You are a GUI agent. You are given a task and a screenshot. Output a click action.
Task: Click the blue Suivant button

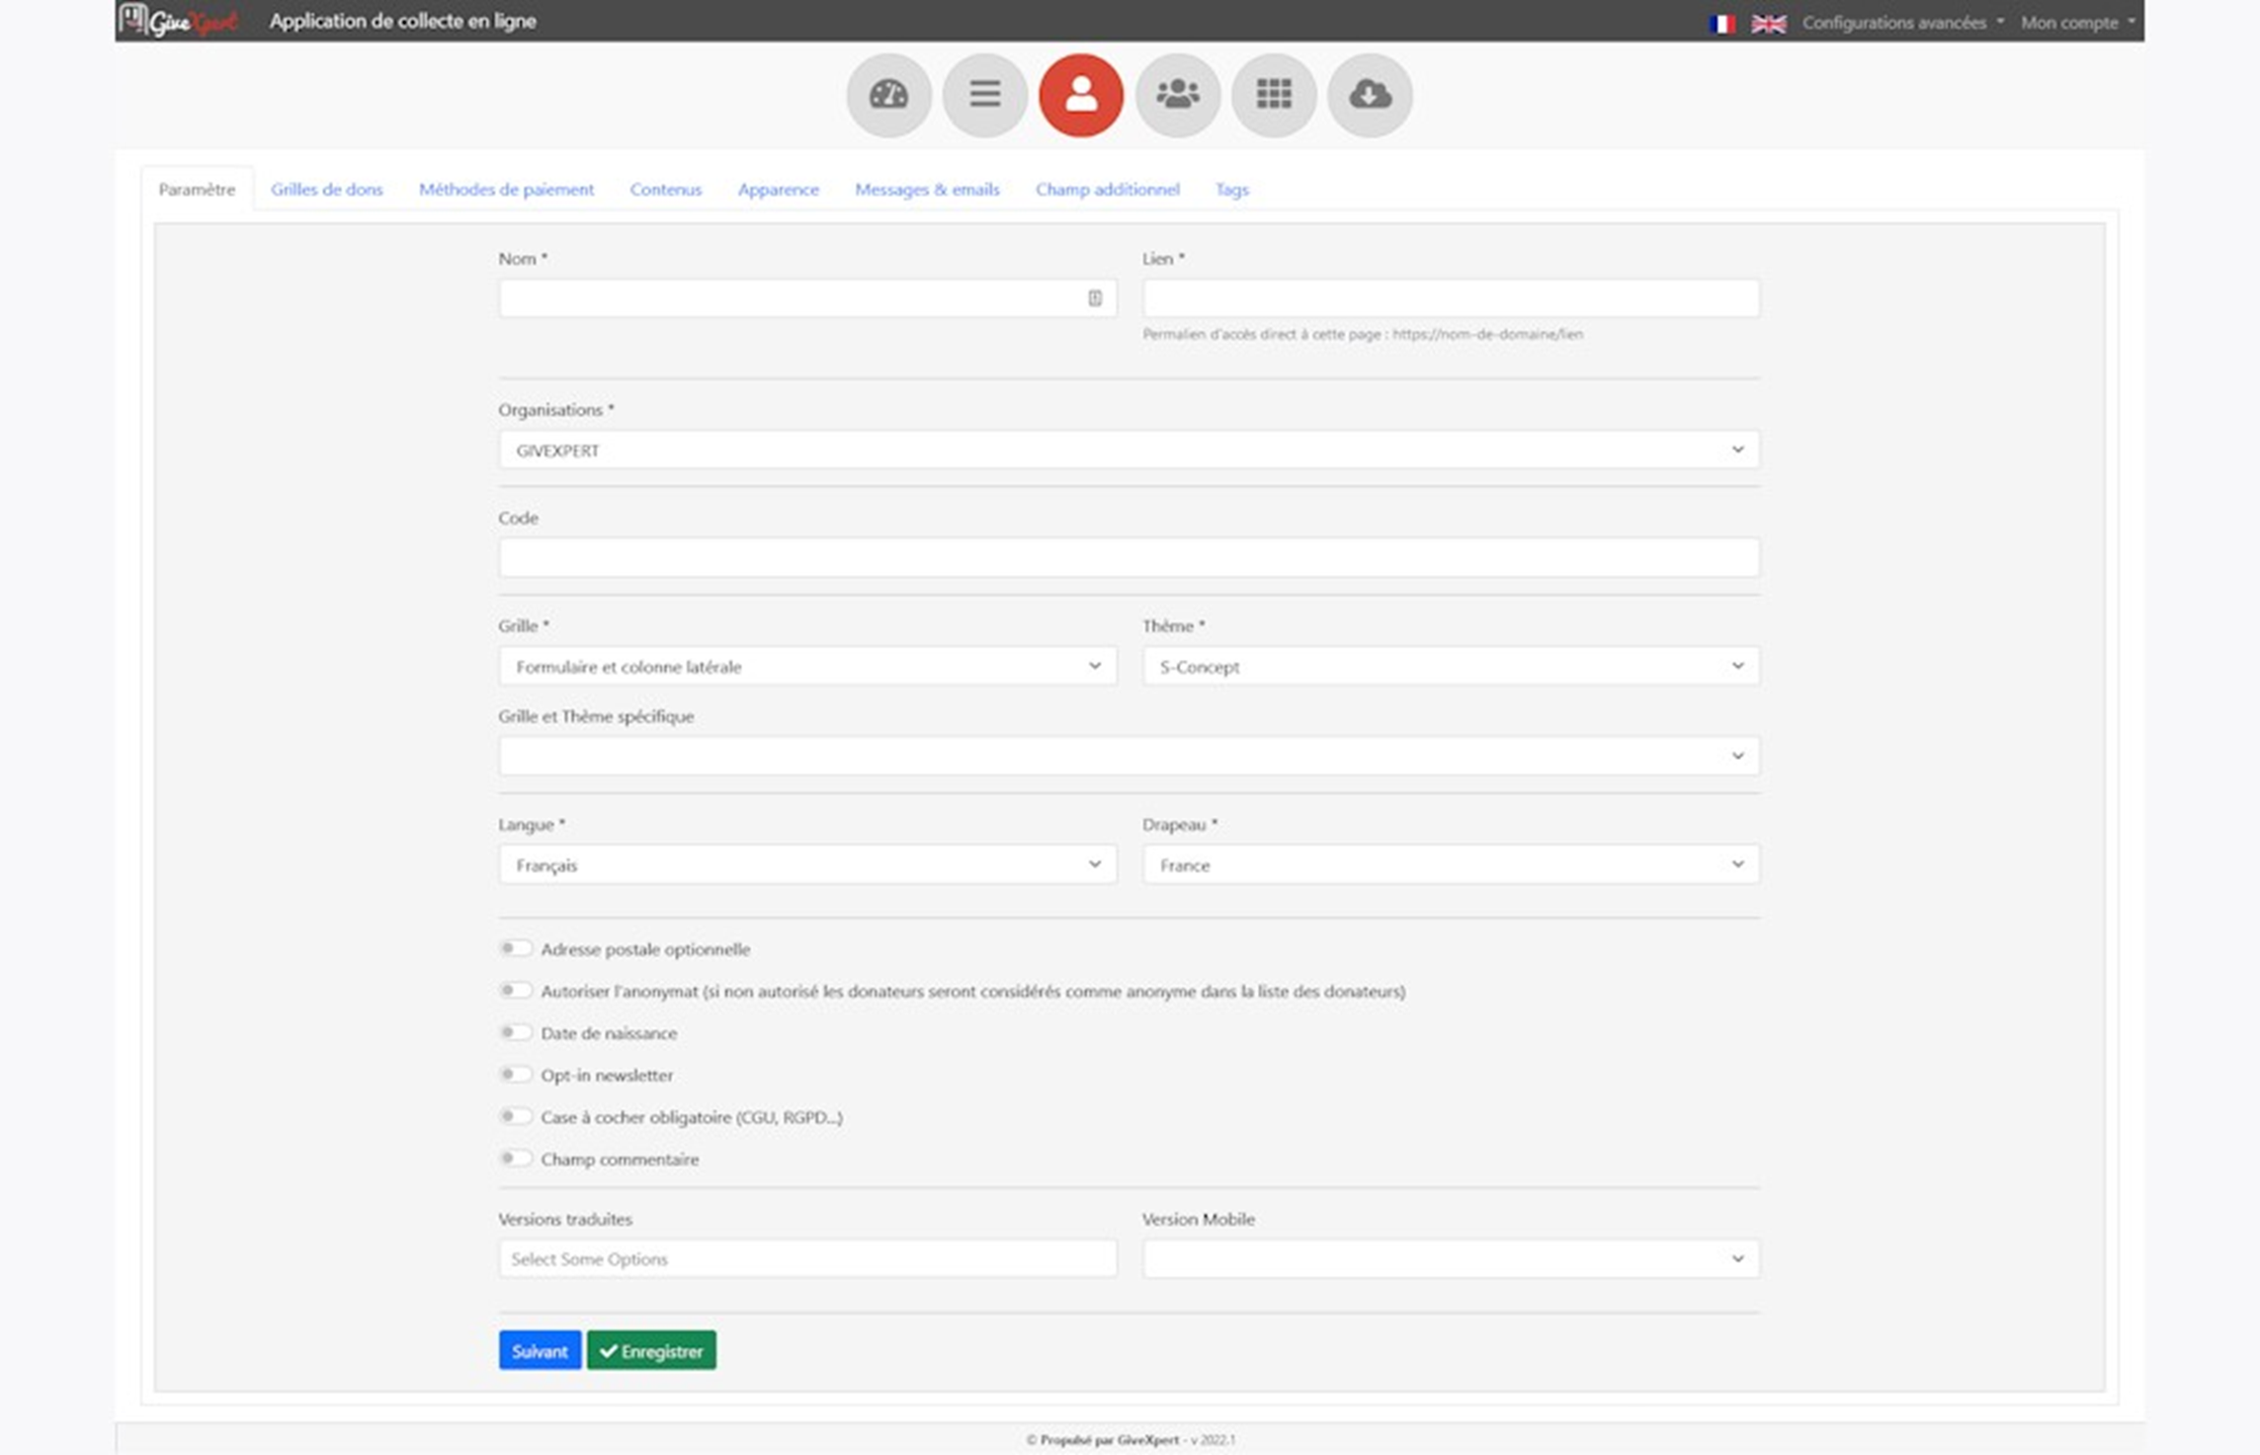(540, 1350)
